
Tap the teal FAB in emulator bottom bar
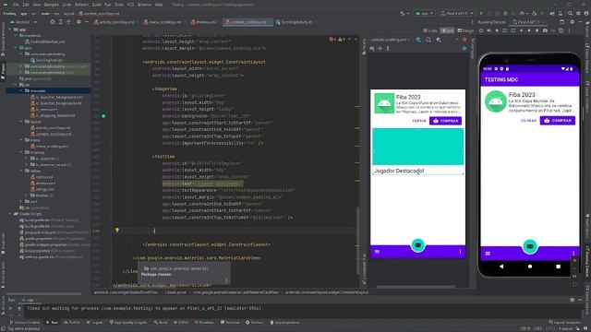click(530, 246)
